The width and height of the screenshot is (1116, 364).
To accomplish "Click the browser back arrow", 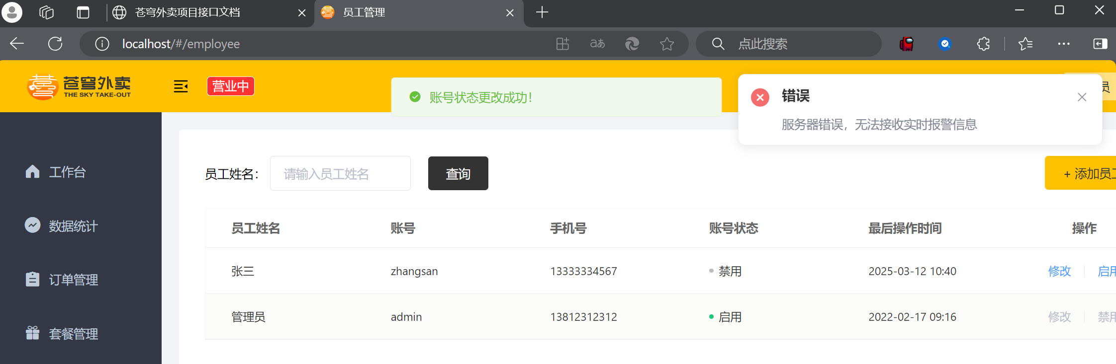I will (17, 44).
